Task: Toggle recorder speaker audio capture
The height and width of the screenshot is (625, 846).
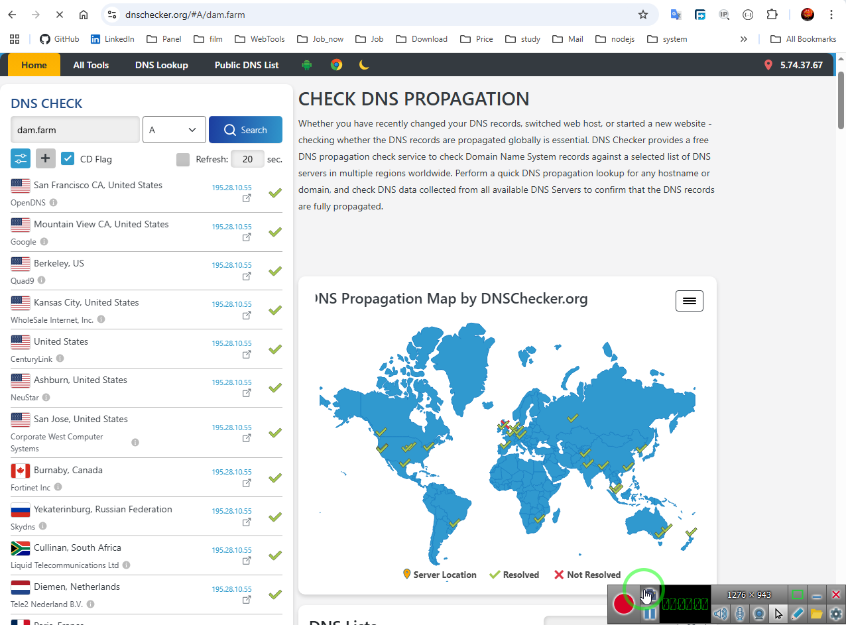Action: click(721, 614)
